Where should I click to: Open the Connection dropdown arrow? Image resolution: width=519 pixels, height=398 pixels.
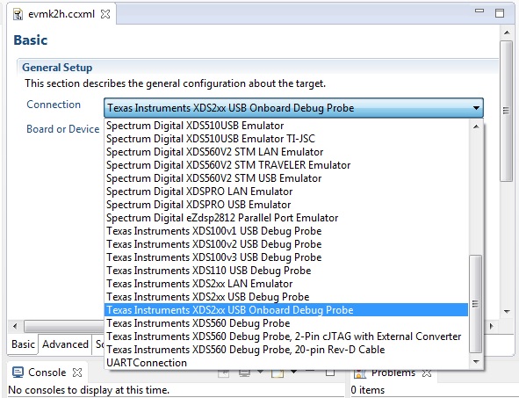tap(476, 107)
